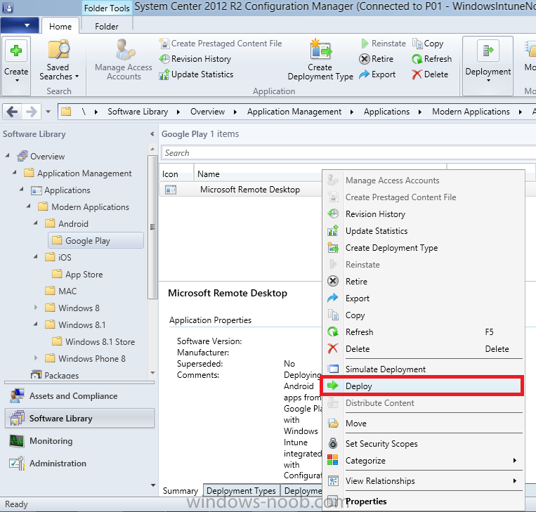This screenshot has height=512, width=536.
Task: Click the Create ribbon button icon
Action: 16,51
